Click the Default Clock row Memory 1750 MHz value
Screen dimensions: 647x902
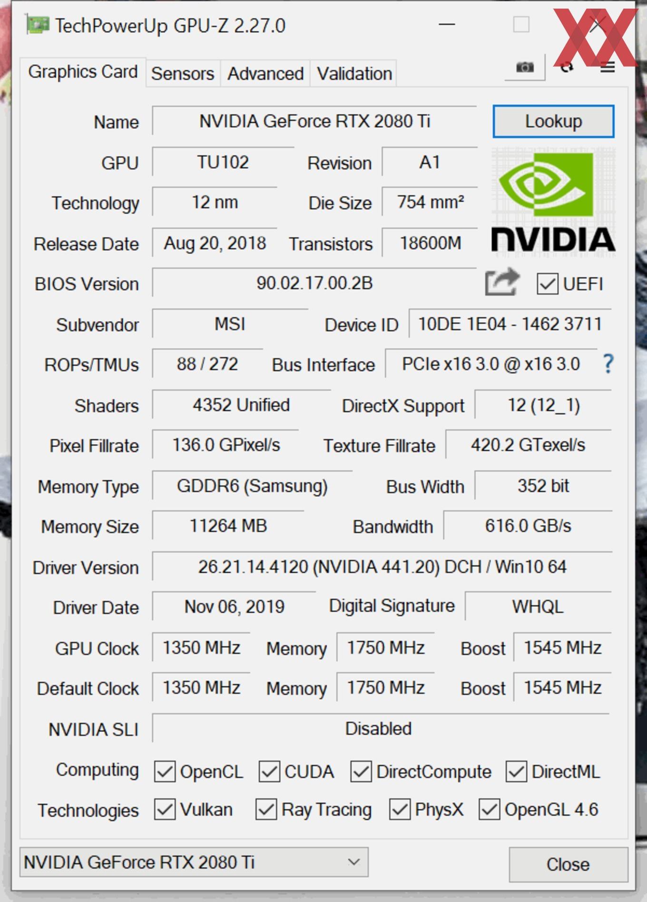point(385,687)
